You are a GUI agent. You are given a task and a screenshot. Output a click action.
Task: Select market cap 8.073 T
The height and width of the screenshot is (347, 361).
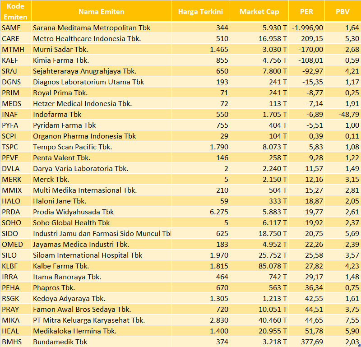tap(275, 147)
